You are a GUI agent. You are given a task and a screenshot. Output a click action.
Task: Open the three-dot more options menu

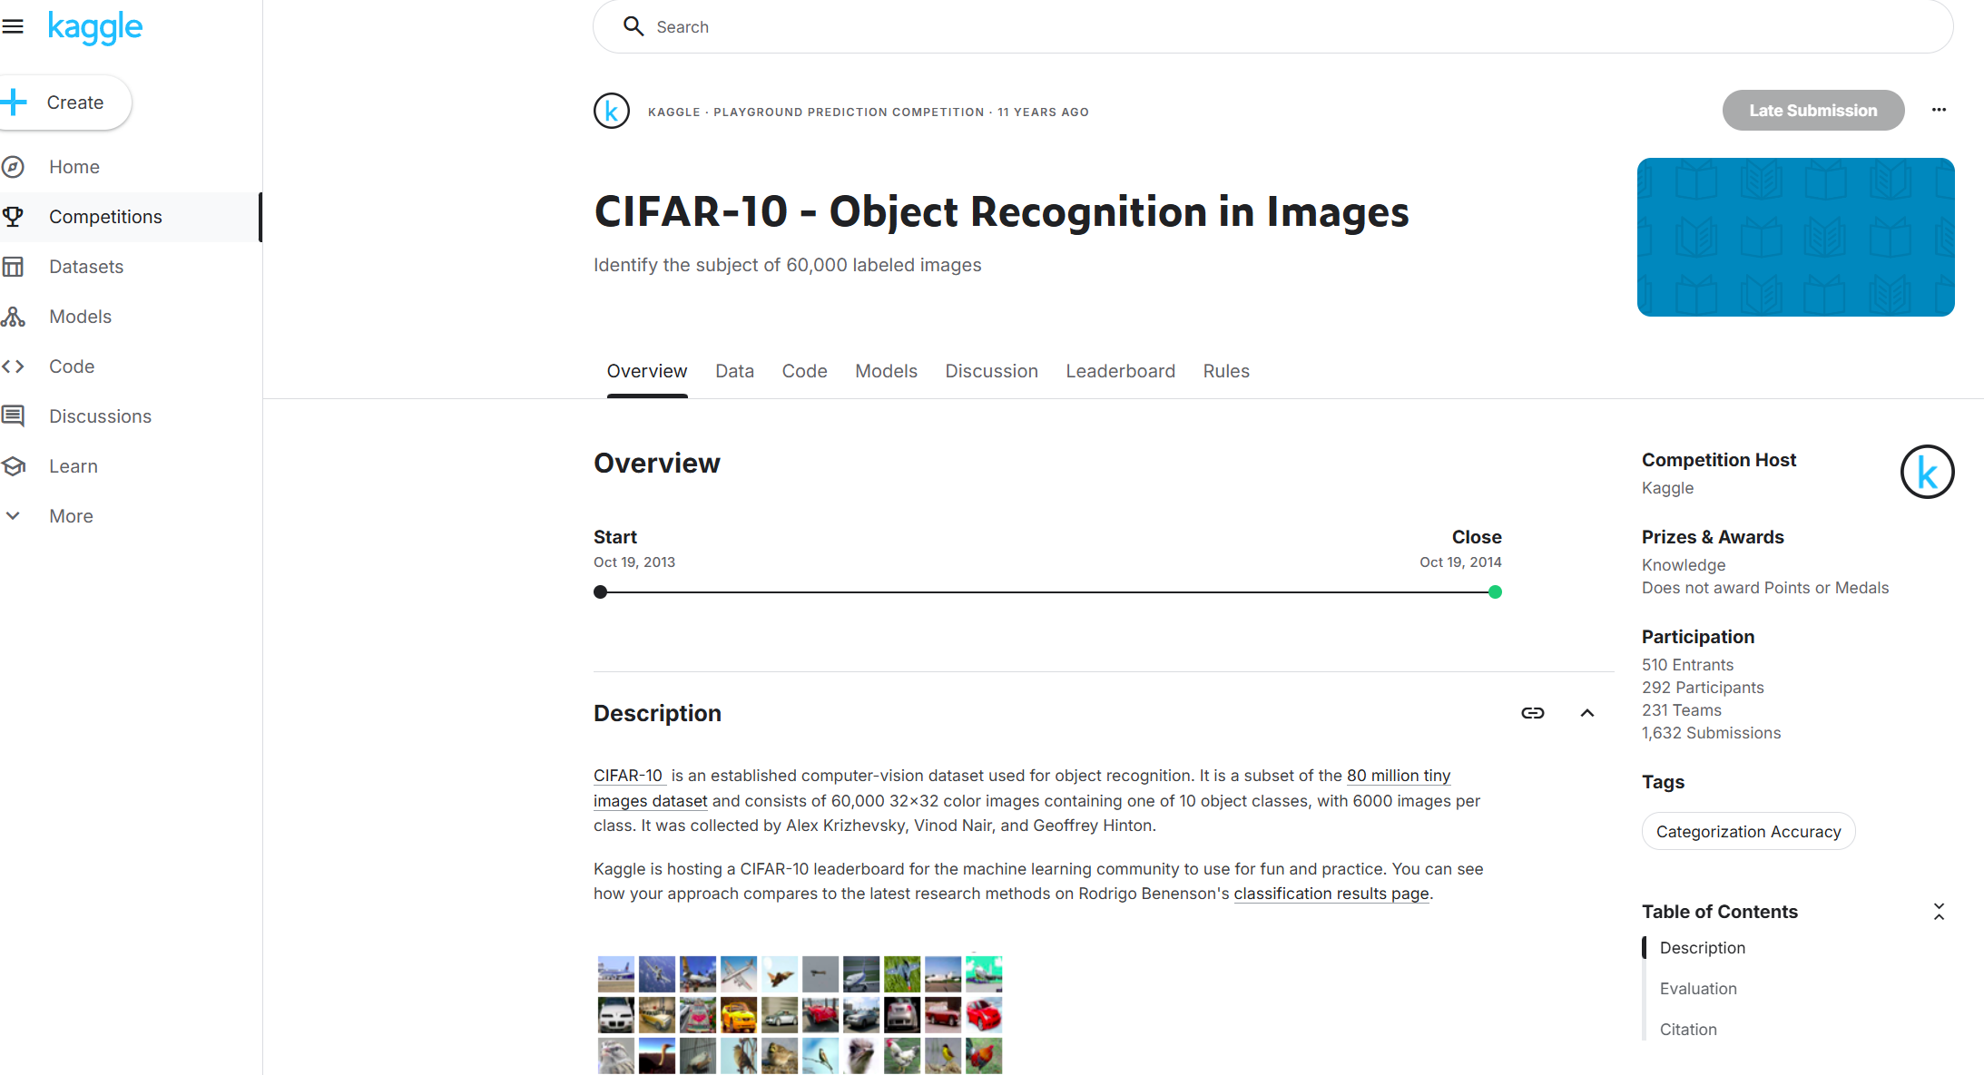[1939, 110]
